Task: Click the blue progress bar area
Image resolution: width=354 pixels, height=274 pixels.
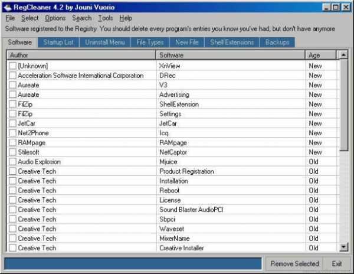Action: point(133,263)
